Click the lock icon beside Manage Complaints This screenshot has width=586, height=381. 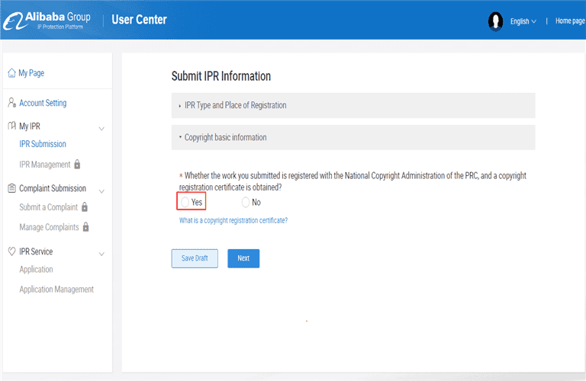(85, 226)
